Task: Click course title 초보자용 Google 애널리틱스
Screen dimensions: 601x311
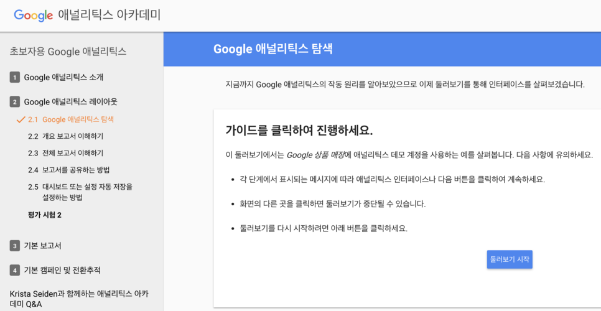Action: pos(68,52)
